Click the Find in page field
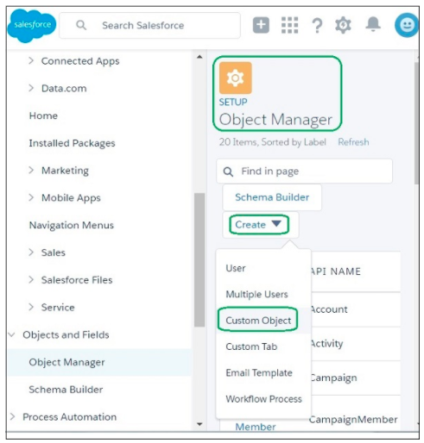424x443 pixels. pyautogui.click(x=304, y=172)
